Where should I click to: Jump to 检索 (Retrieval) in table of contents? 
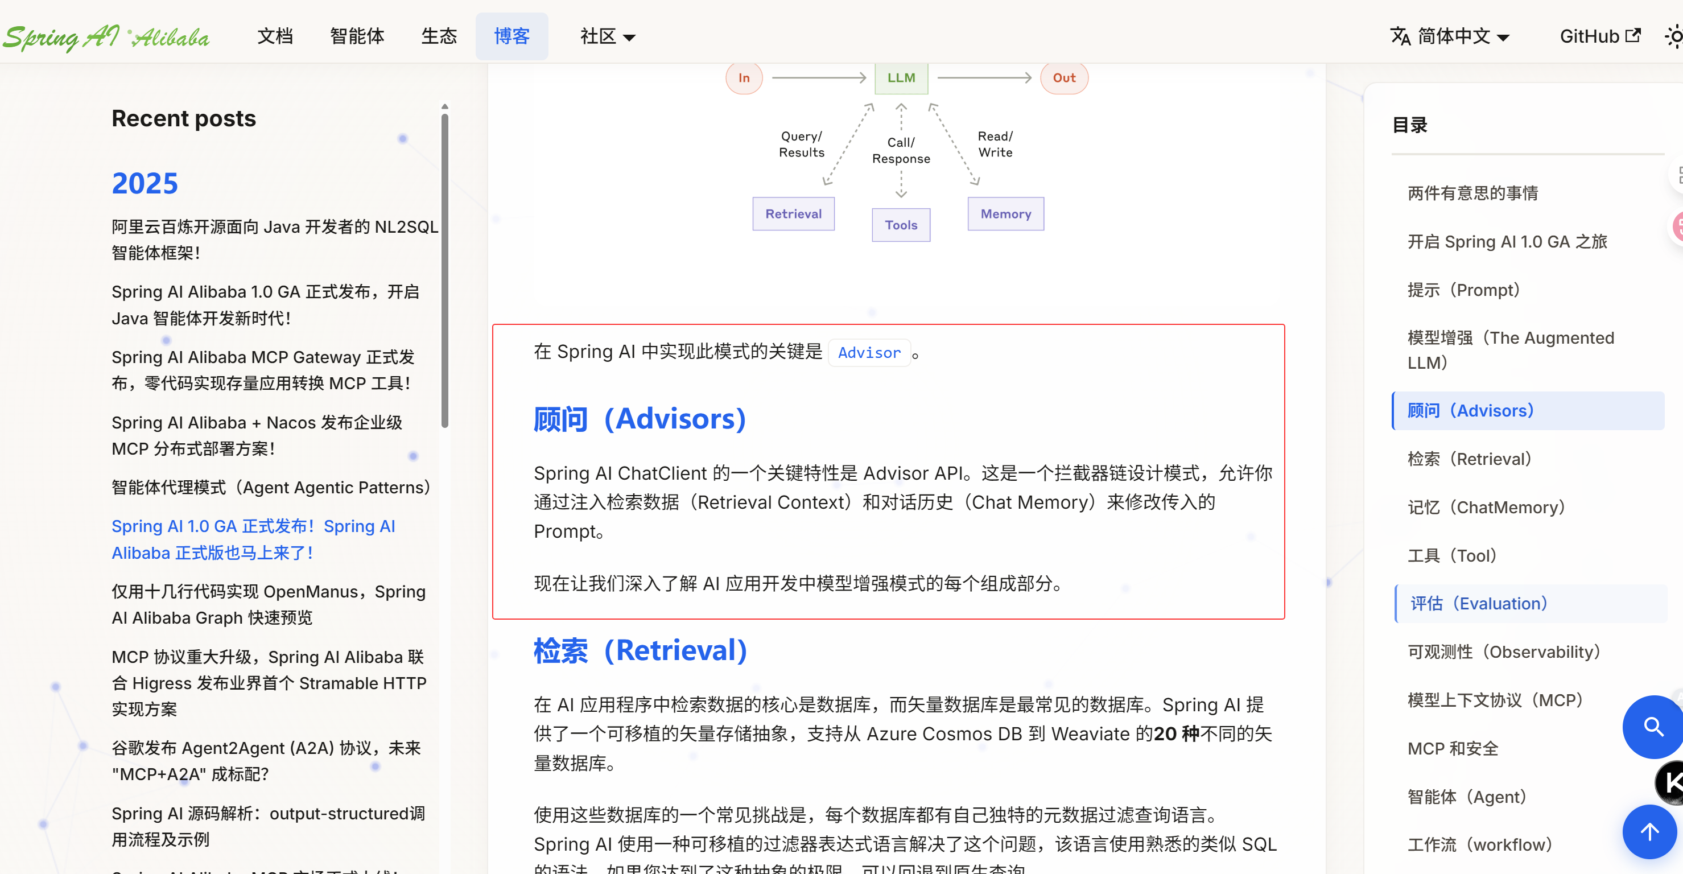1470,459
